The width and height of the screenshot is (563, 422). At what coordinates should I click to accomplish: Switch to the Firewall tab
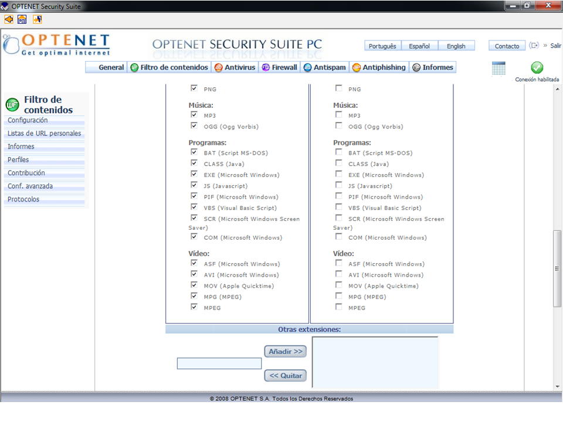pyautogui.click(x=279, y=67)
